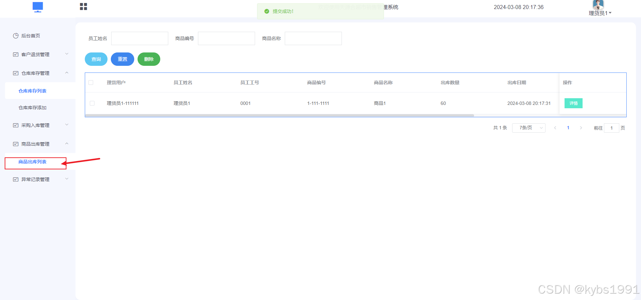This screenshot has height=300, width=641.
Task: Open the grid menu icon in header
Action: 83,7
